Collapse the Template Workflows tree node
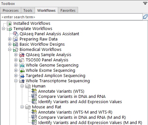This screenshot has height=125, width=148. tap(3, 29)
